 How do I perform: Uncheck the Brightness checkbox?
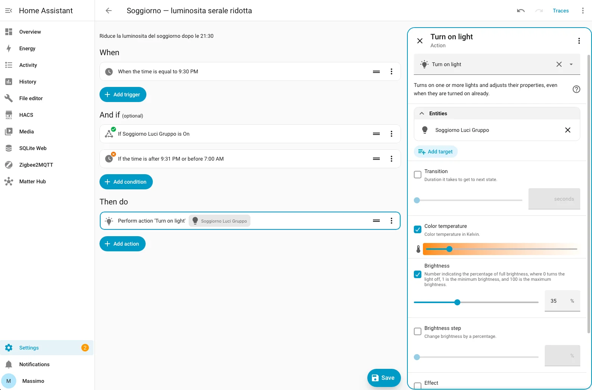418,274
